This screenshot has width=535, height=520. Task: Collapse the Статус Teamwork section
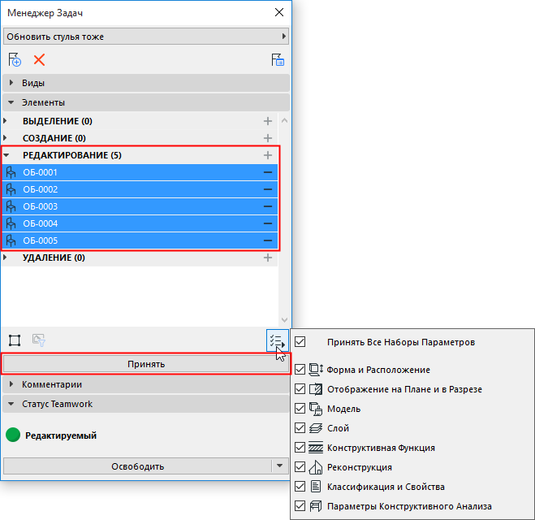[x=146, y=404]
